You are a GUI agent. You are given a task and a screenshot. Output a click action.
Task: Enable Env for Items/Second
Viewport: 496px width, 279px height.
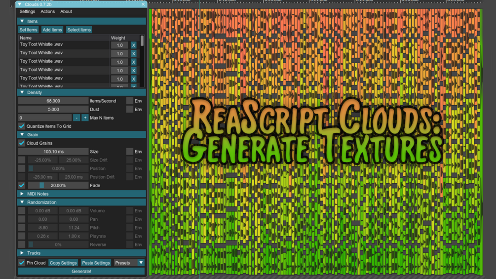pyautogui.click(x=129, y=101)
